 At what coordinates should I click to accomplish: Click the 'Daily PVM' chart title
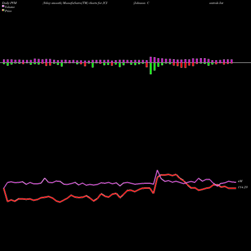[x=10, y=3]
